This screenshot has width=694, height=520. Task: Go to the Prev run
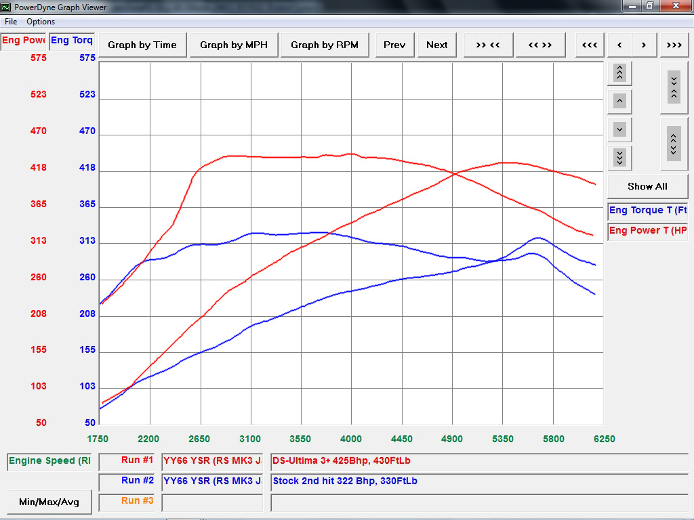[x=394, y=45]
